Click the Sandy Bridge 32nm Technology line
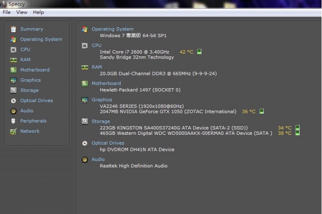Screen dimensions: 322x214 [x=137, y=57]
